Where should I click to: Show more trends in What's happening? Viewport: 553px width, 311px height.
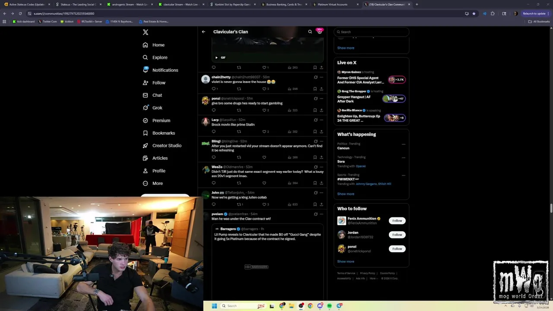coord(346,194)
